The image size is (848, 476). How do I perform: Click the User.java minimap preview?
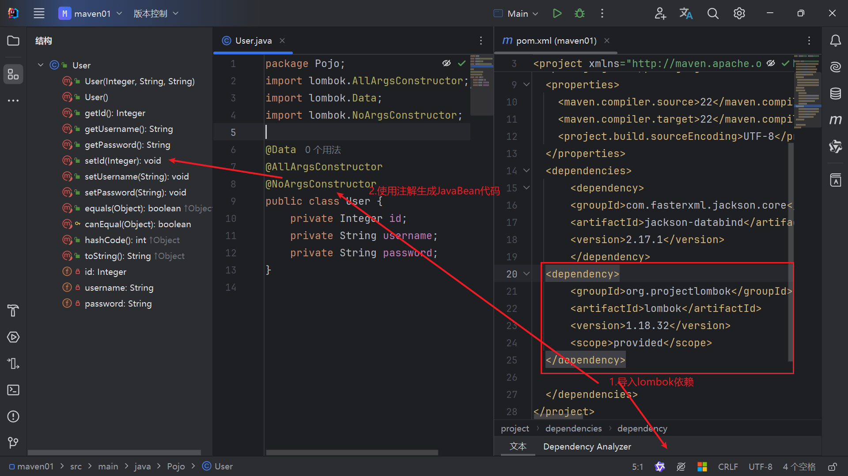point(481,85)
